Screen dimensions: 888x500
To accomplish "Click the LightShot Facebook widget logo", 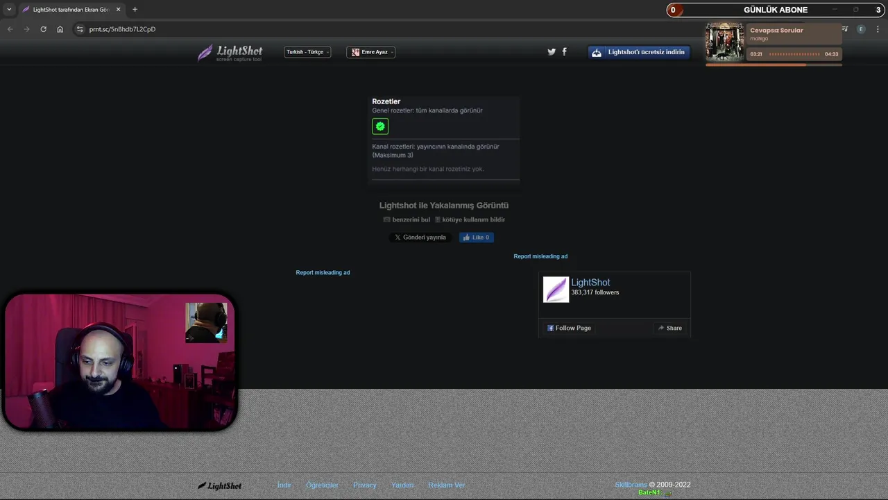I will 556,290.
